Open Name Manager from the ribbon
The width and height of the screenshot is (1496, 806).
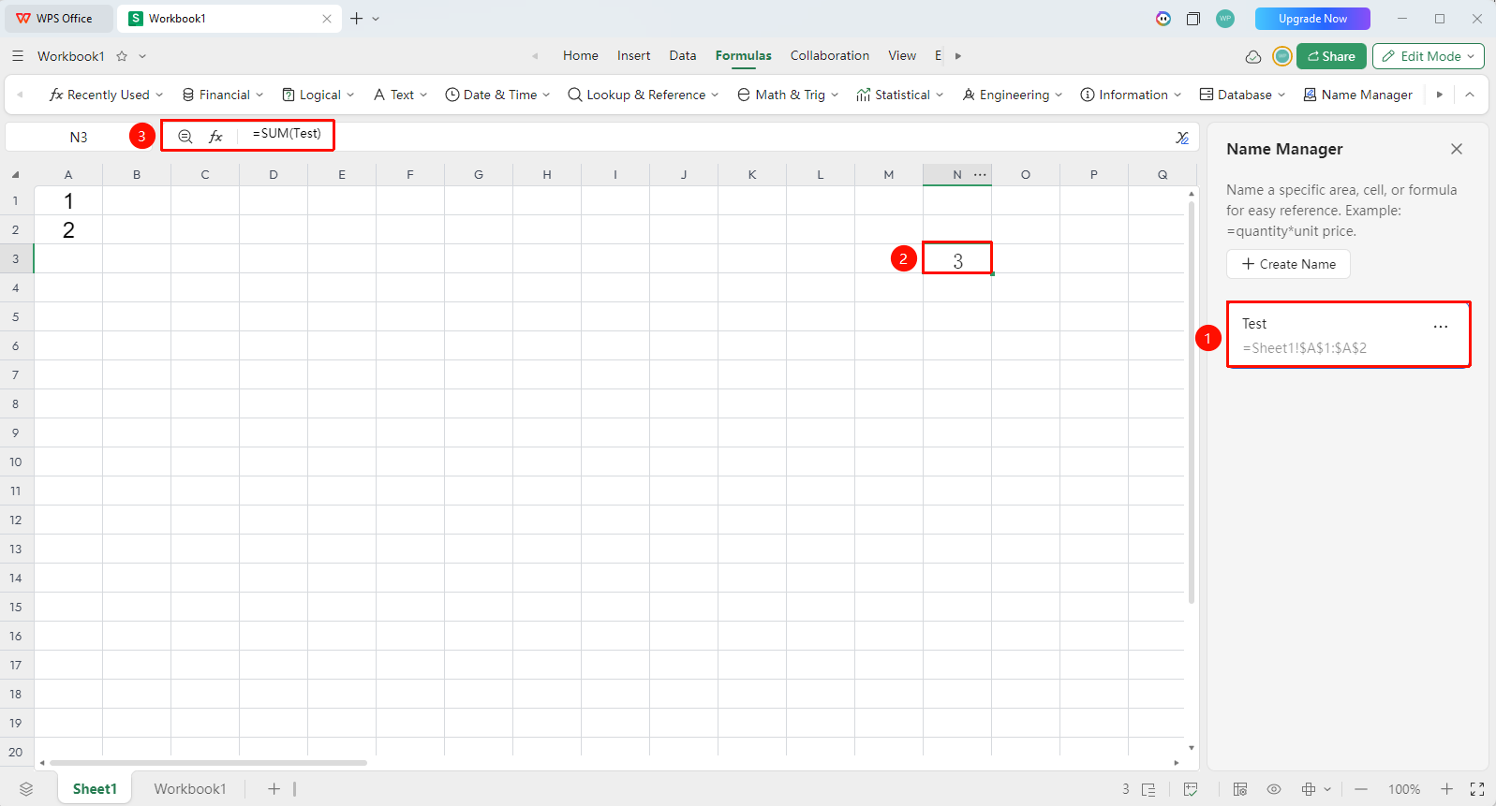point(1357,95)
